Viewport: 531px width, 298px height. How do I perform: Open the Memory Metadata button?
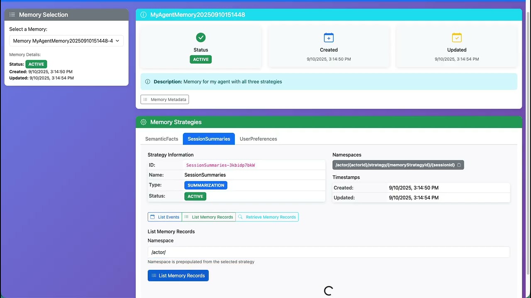coord(165,99)
